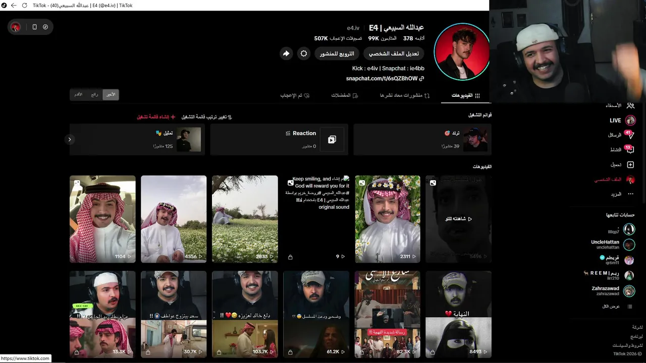Select the Latest (الأحدث) sort option
The height and width of the screenshot is (363, 646).
[111, 94]
